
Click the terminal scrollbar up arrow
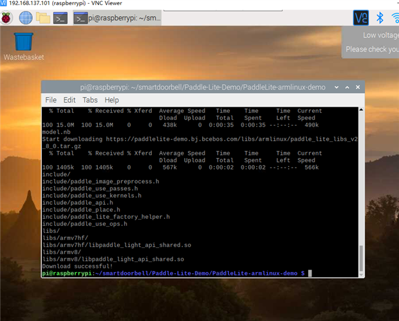361,110
